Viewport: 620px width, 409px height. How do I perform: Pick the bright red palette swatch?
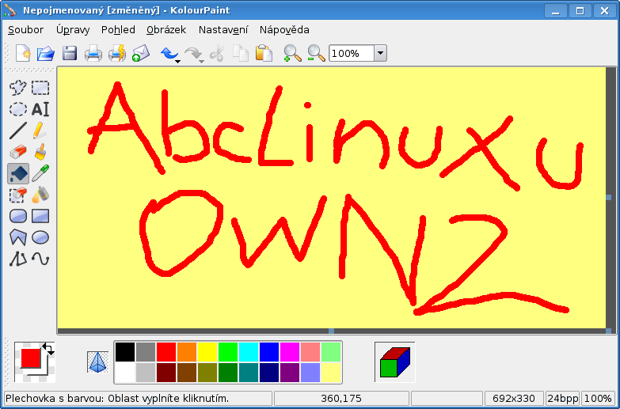click(166, 352)
